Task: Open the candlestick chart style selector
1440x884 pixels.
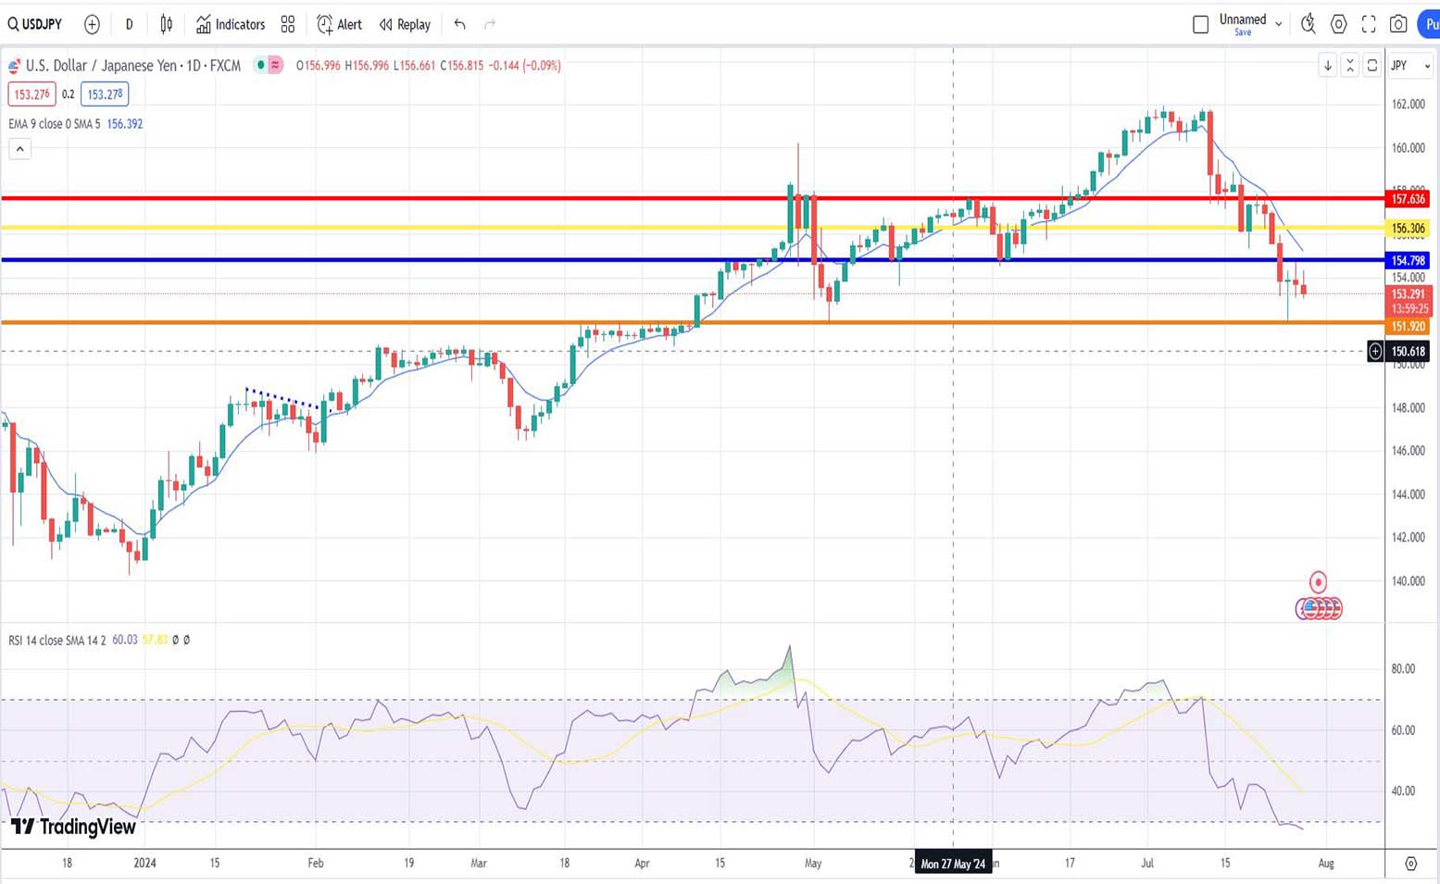Action: click(167, 25)
